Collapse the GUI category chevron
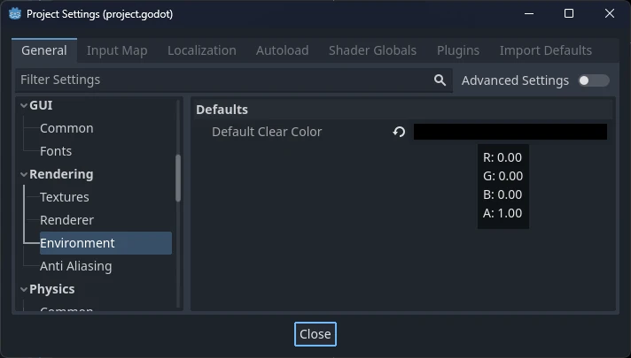The height and width of the screenshot is (358, 631). click(x=24, y=105)
